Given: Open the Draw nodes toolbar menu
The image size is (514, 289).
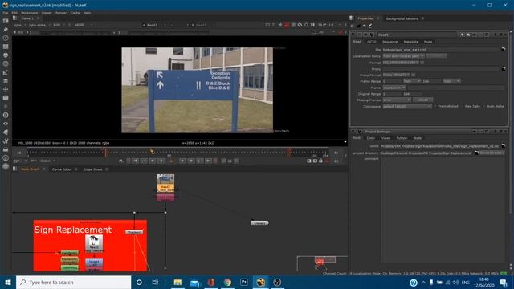Looking at the screenshot, I should pyautogui.click(x=6, y=30).
